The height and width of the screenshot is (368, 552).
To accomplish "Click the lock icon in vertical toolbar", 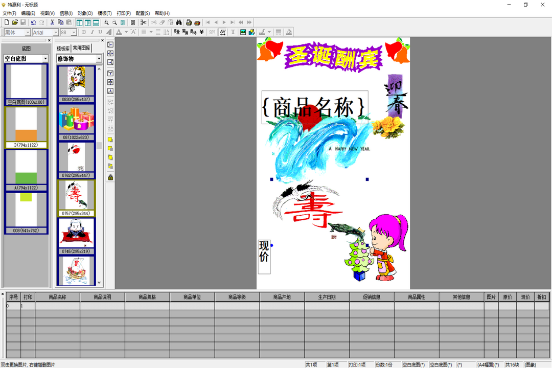I will point(110,177).
